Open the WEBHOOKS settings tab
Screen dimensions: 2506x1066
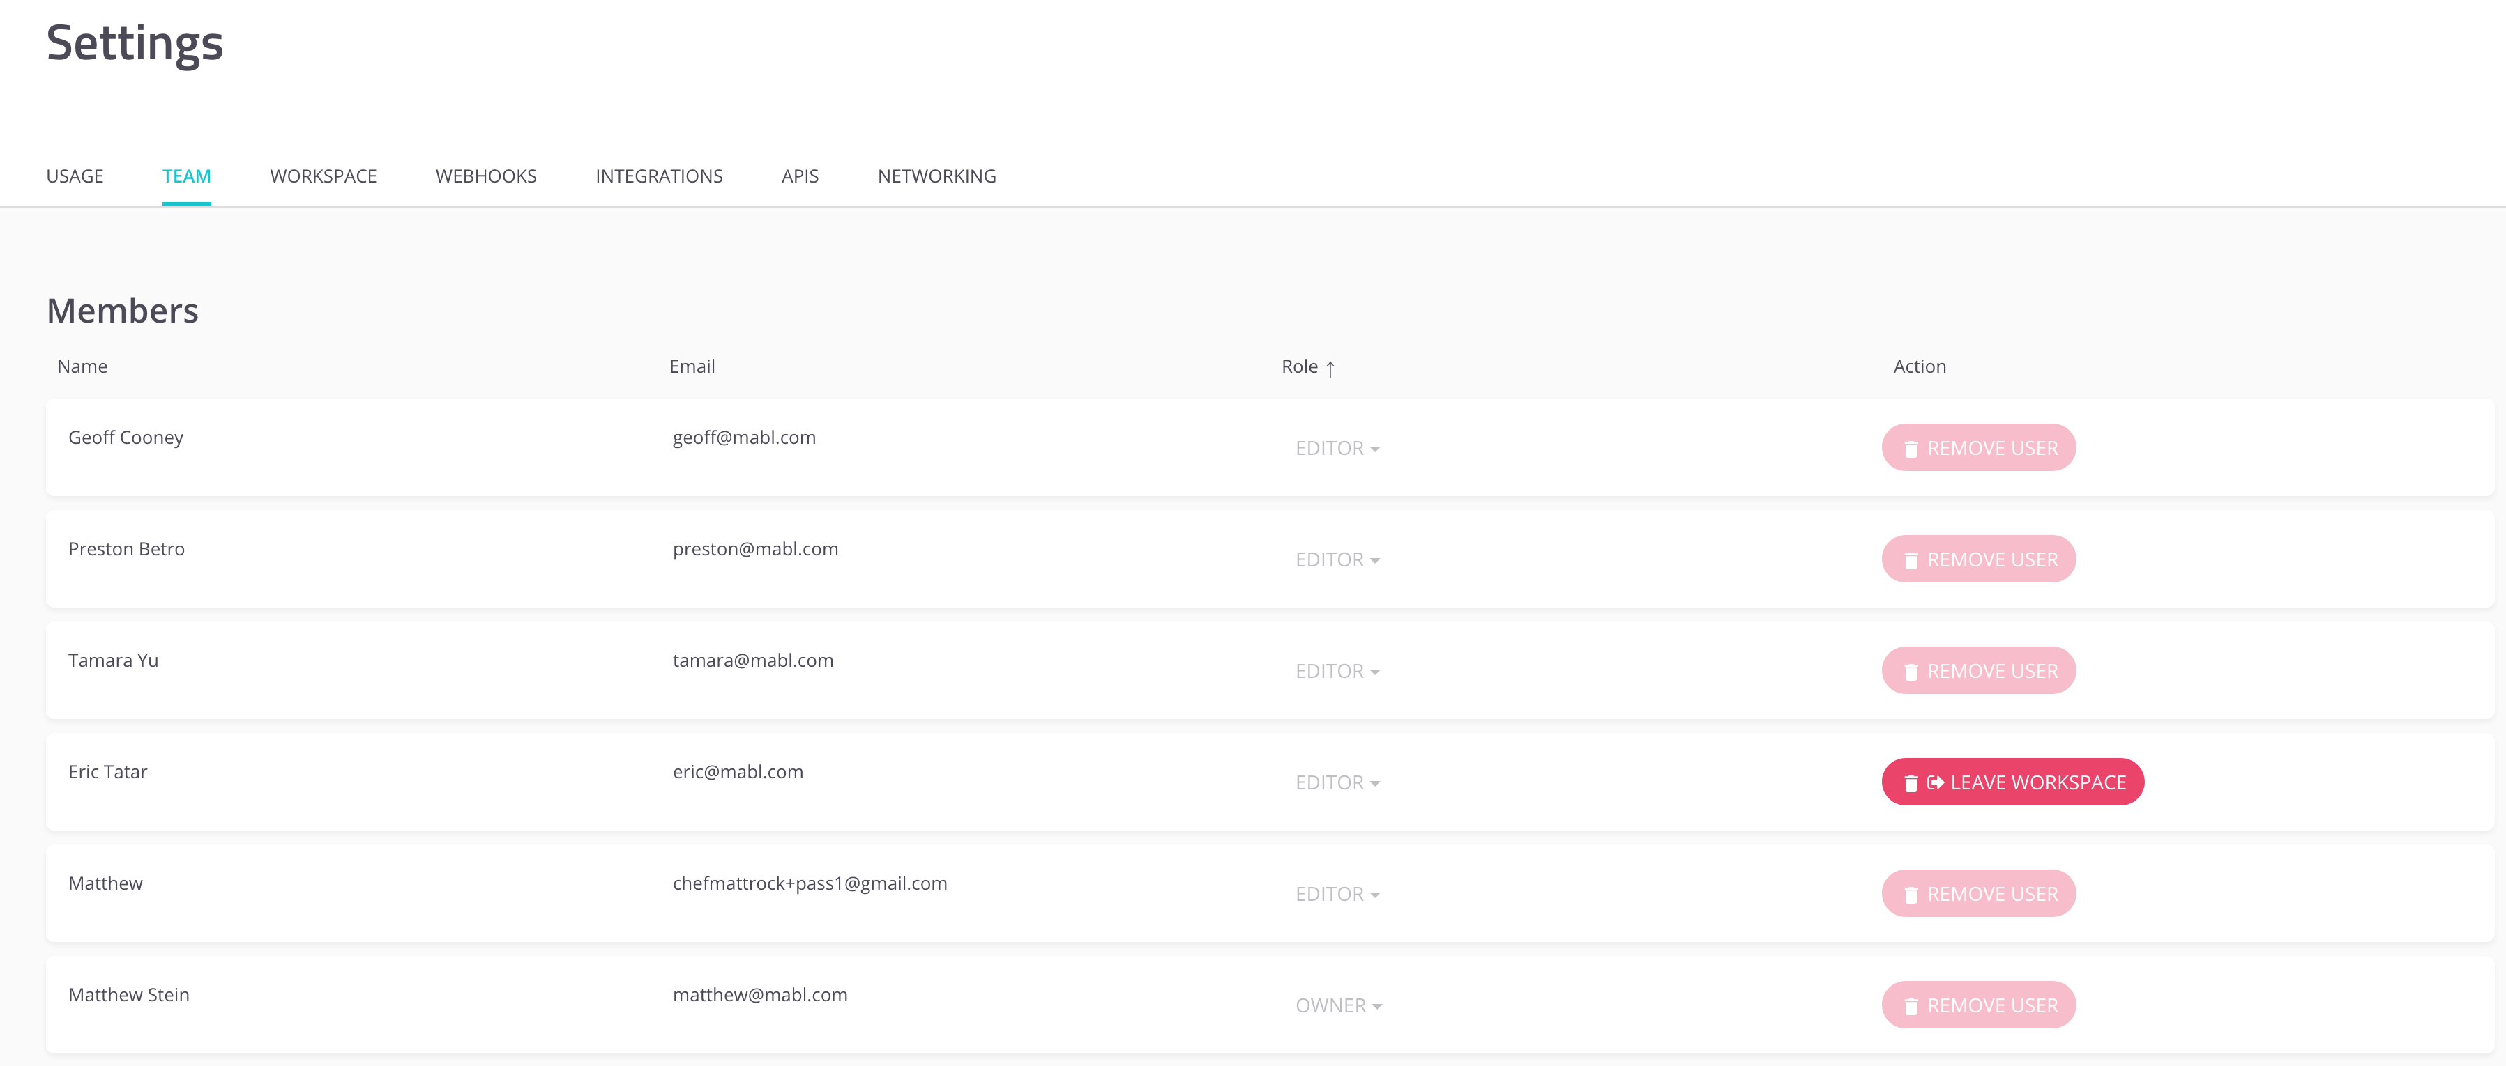click(x=487, y=176)
